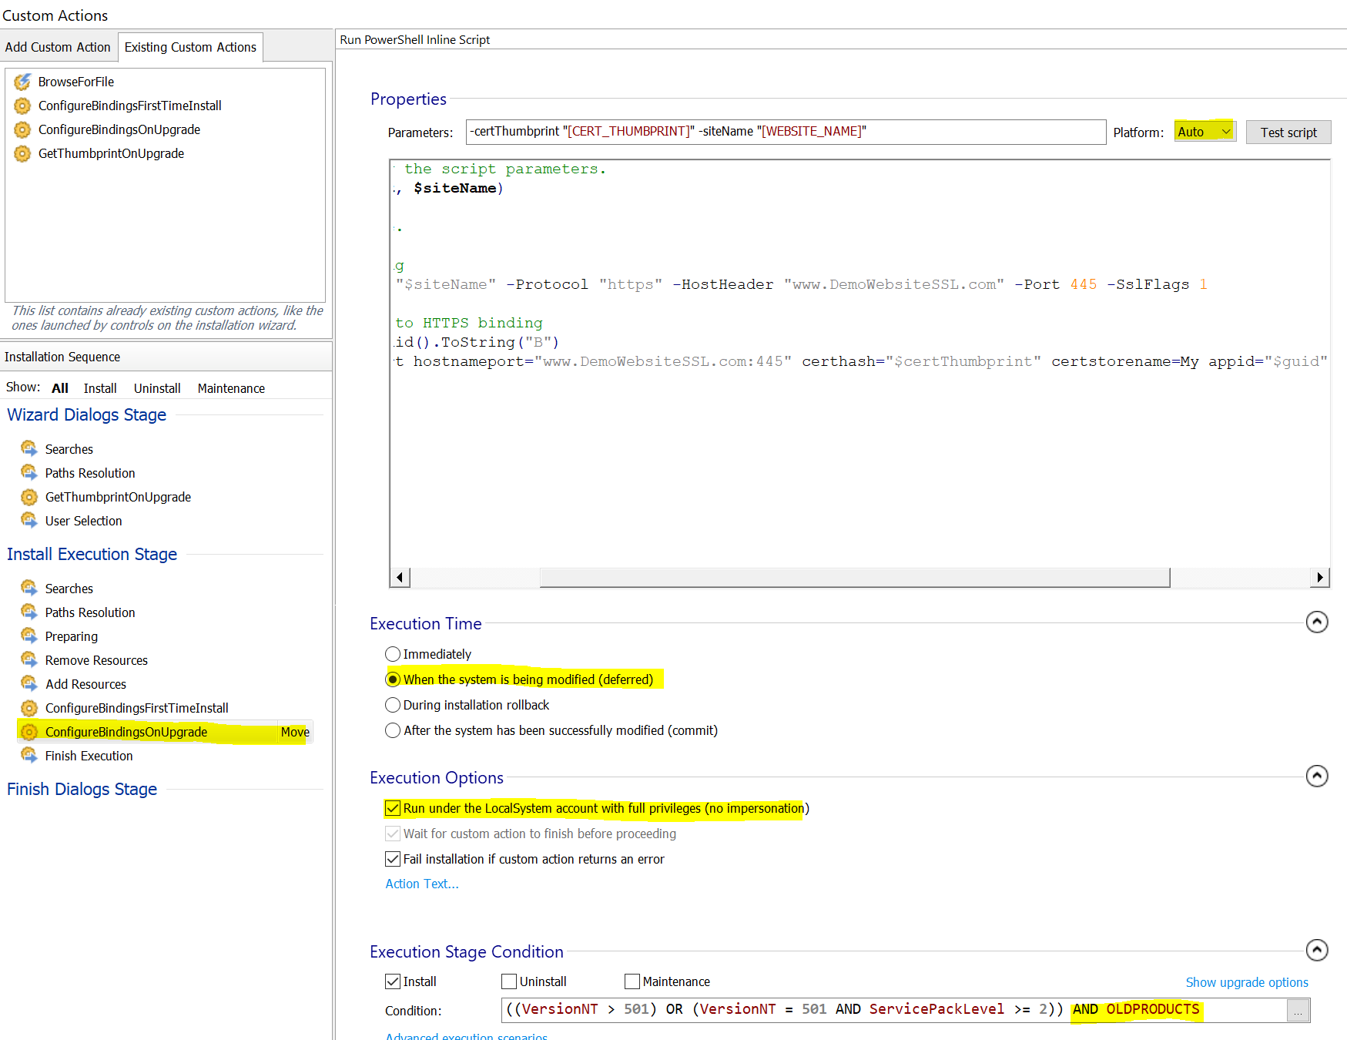Click the User Selection icon
1347x1040 pixels.
click(29, 520)
